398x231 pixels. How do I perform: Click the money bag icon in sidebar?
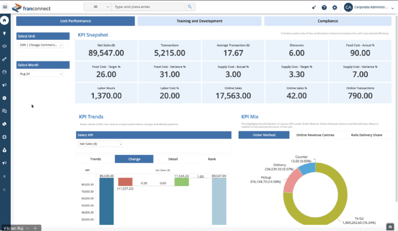[x=5, y=150]
